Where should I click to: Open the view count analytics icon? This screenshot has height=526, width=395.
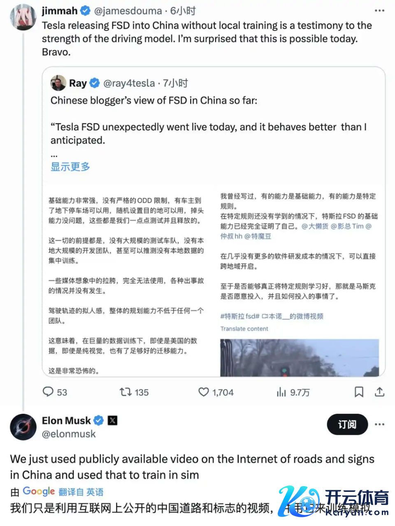click(281, 392)
